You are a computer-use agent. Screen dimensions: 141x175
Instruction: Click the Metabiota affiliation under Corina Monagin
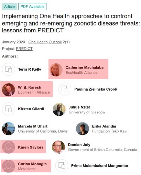26,169
